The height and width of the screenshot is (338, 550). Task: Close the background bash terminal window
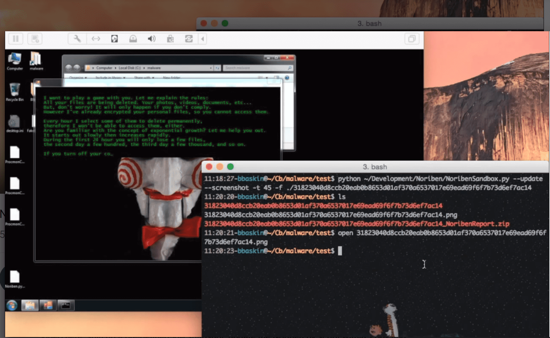pos(204,23)
